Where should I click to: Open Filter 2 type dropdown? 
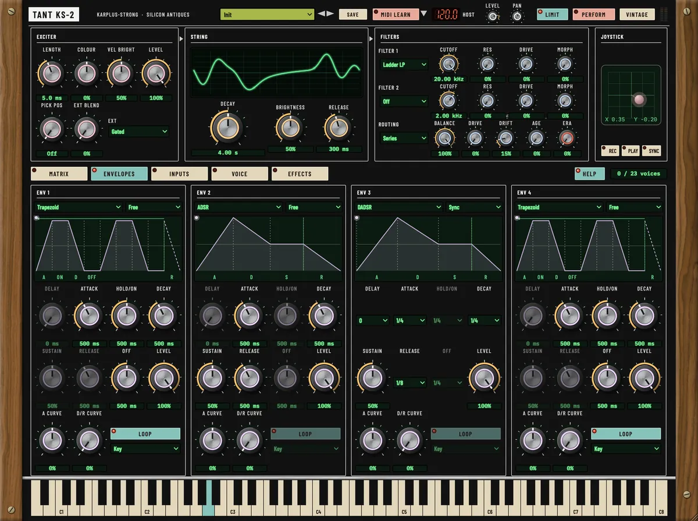[x=404, y=101]
